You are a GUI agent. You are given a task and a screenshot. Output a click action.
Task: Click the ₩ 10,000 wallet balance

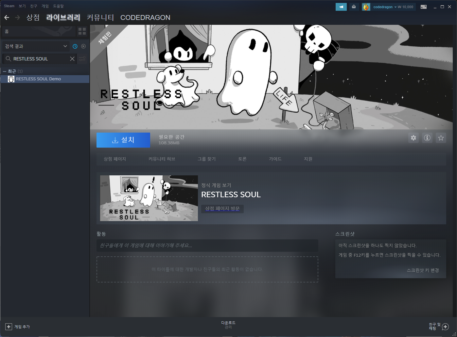(405, 7)
